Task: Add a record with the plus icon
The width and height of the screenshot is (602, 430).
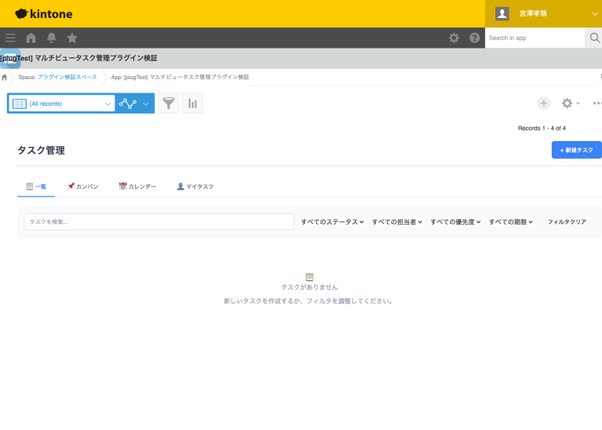Action: click(x=544, y=103)
